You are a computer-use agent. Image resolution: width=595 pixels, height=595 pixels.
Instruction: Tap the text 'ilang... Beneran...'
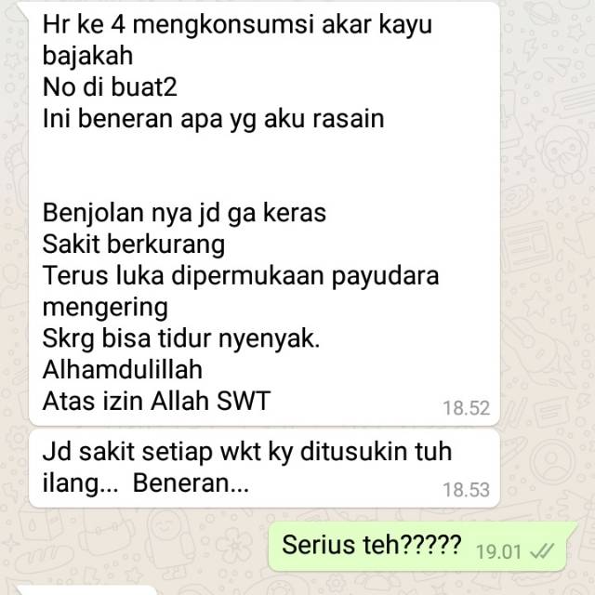coord(146,483)
